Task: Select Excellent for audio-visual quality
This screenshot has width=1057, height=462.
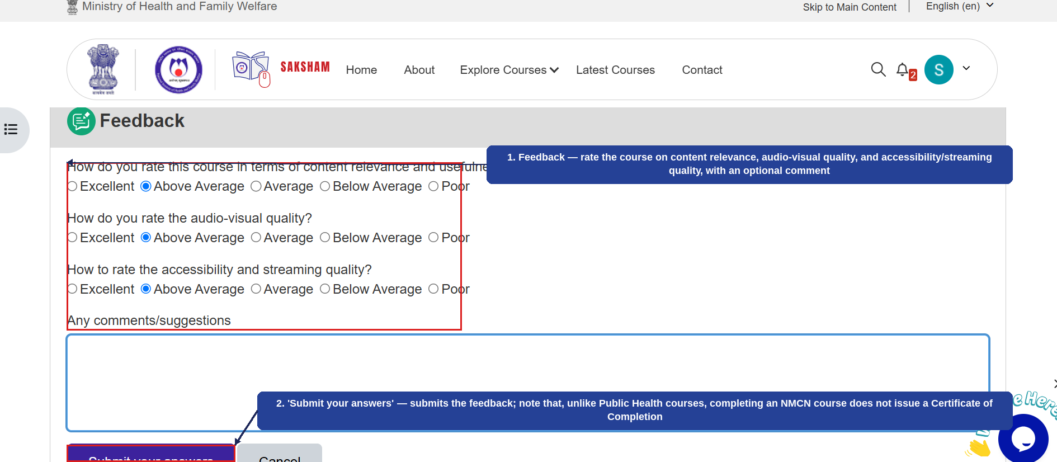Action: (72, 238)
